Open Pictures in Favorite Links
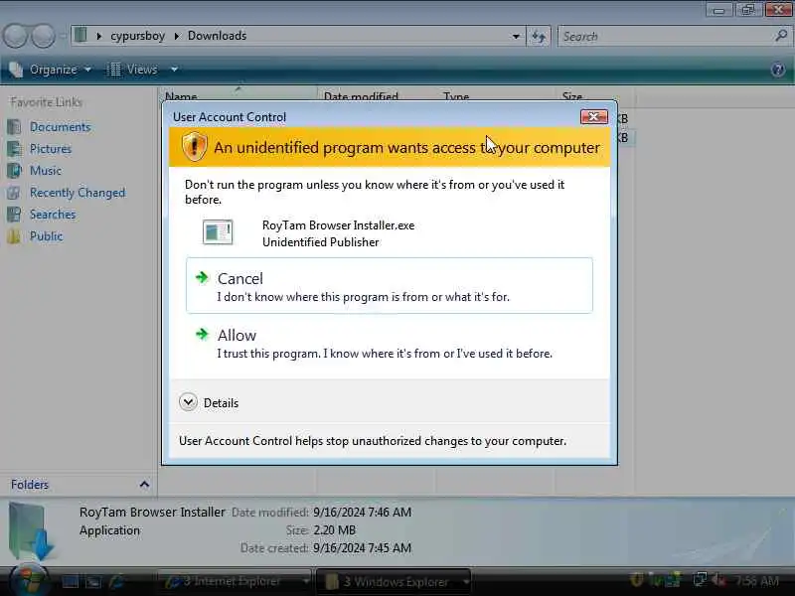Screen dimensions: 795x596 pos(51,148)
